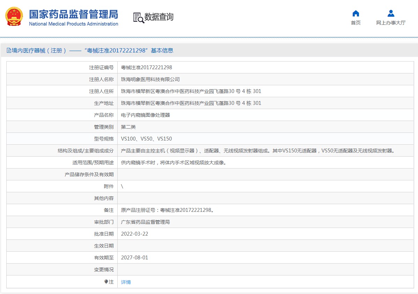Viewport: 418px width, 294px height.
Task: Click the home icon above 首页
Action: [355, 14]
